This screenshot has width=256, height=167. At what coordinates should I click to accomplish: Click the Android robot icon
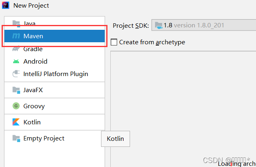[x=16, y=62]
